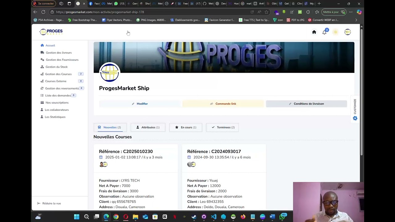Open Favicon Generator bookmark
The height and width of the screenshot is (222, 395).
click(x=219, y=20)
